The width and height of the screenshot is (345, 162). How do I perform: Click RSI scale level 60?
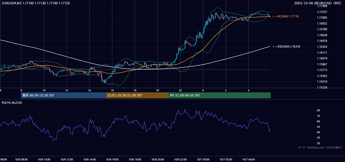pos(319,121)
